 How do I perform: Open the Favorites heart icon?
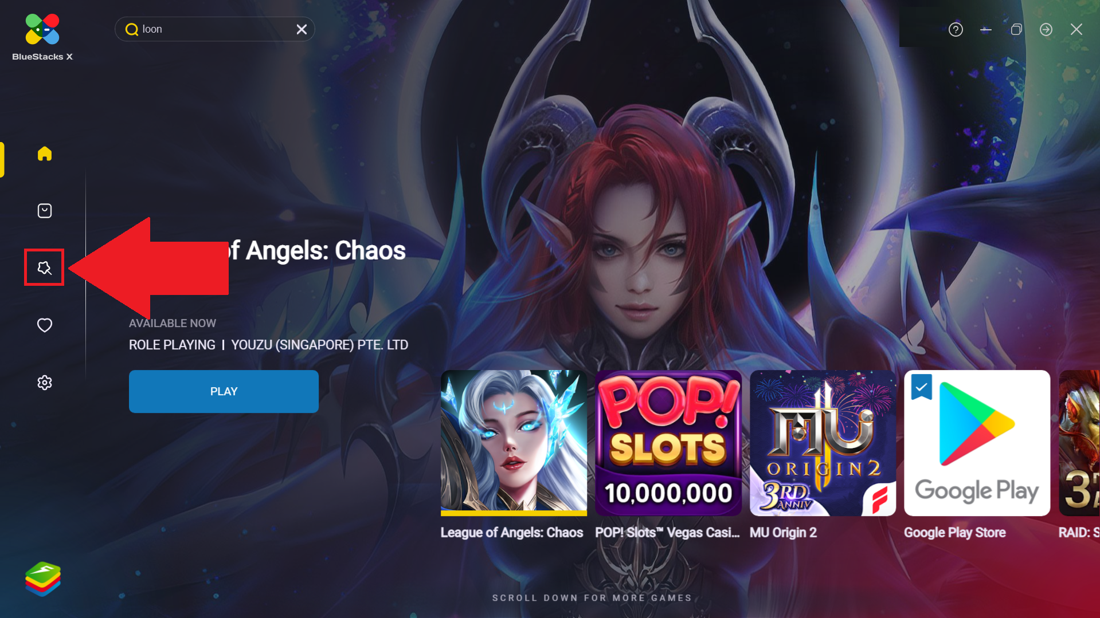coord(44,325)
